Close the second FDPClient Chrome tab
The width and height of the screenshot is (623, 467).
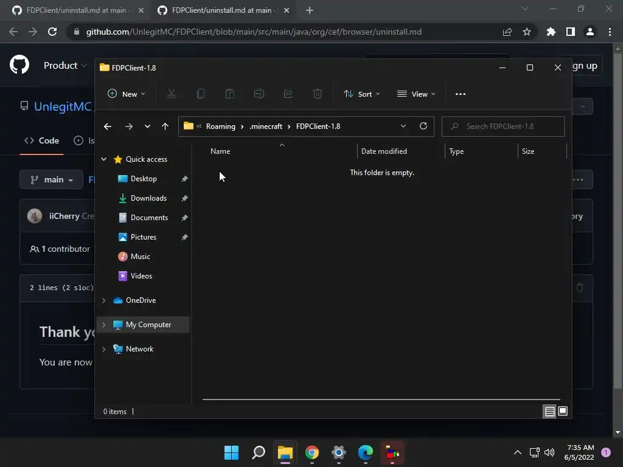coord(287,10)
